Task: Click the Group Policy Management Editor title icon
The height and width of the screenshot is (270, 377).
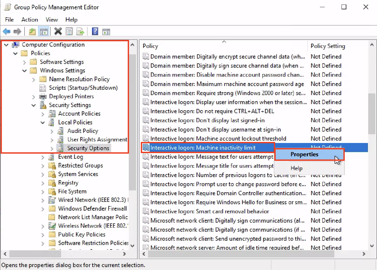Action: (8, 7)
